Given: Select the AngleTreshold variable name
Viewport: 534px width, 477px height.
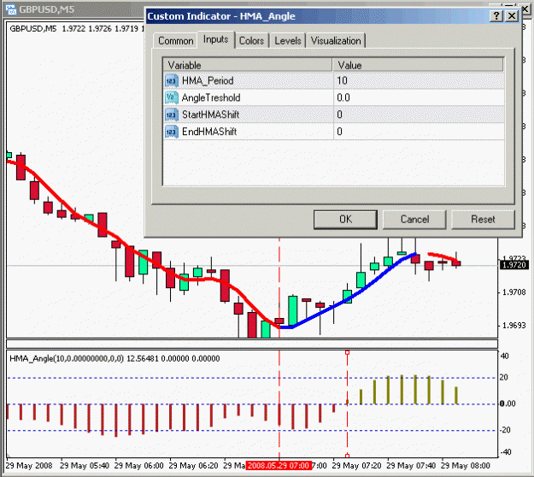Looking at the screenshot, I should 211,97.
